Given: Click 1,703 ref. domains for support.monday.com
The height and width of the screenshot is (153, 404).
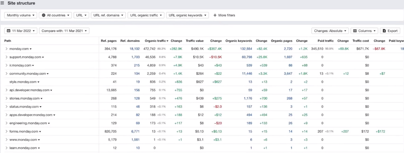Looking at the screenshot, I should [135, 57].
